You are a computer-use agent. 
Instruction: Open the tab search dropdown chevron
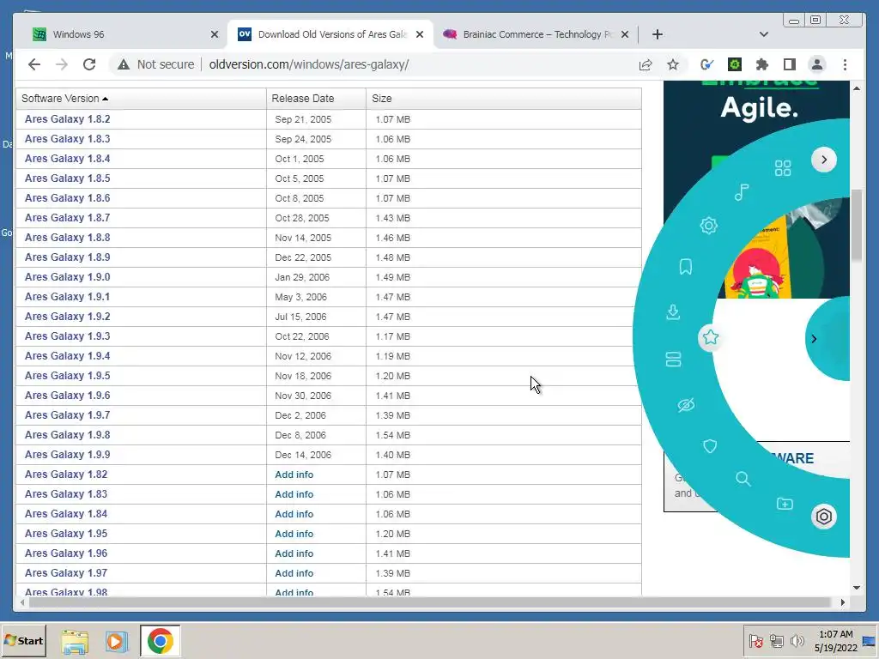point(763,34)
